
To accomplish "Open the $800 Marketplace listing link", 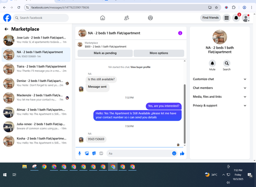I will [105, 47].
